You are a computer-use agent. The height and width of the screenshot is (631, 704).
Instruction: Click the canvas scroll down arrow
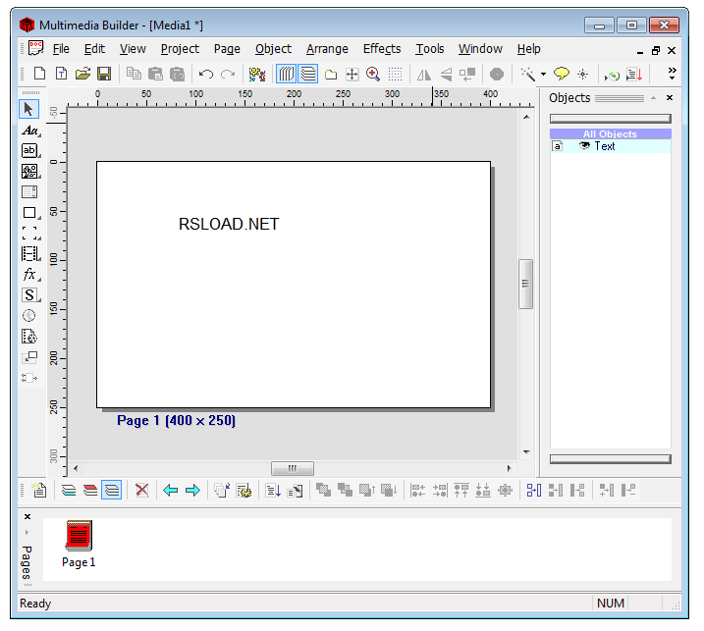coord(526,451)
